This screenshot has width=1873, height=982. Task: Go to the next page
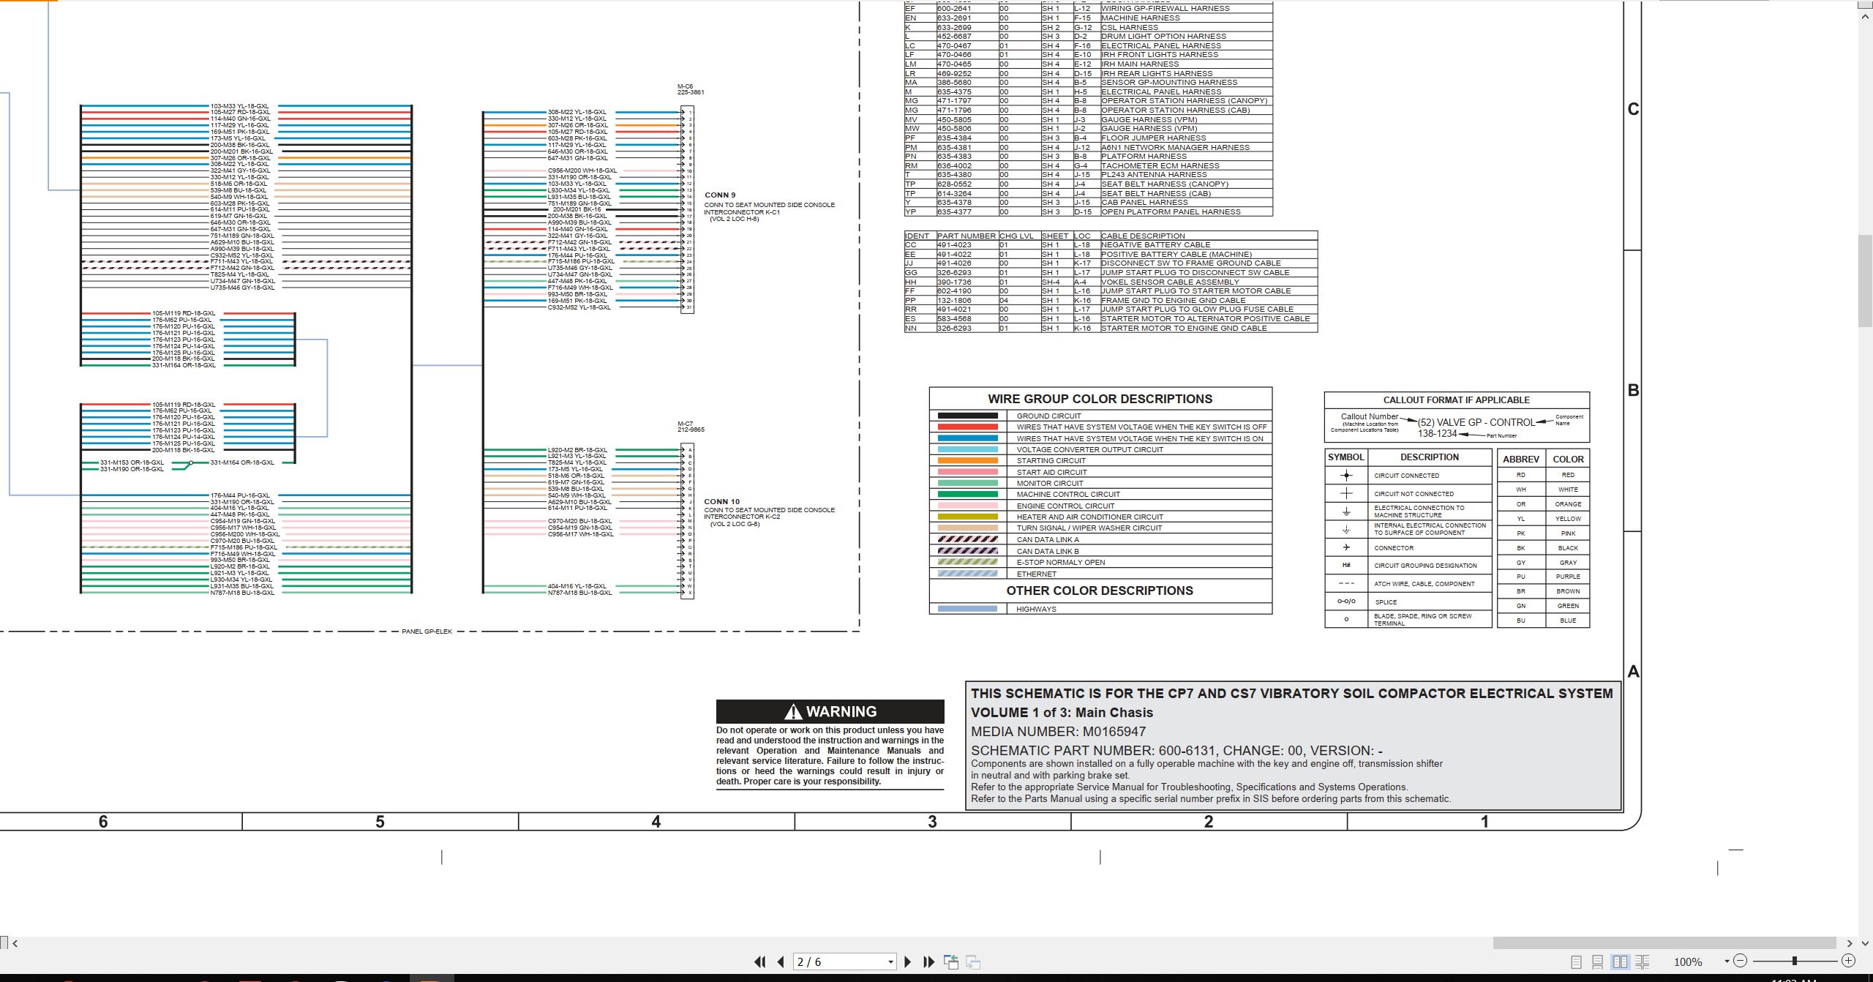tap(908, 962)
